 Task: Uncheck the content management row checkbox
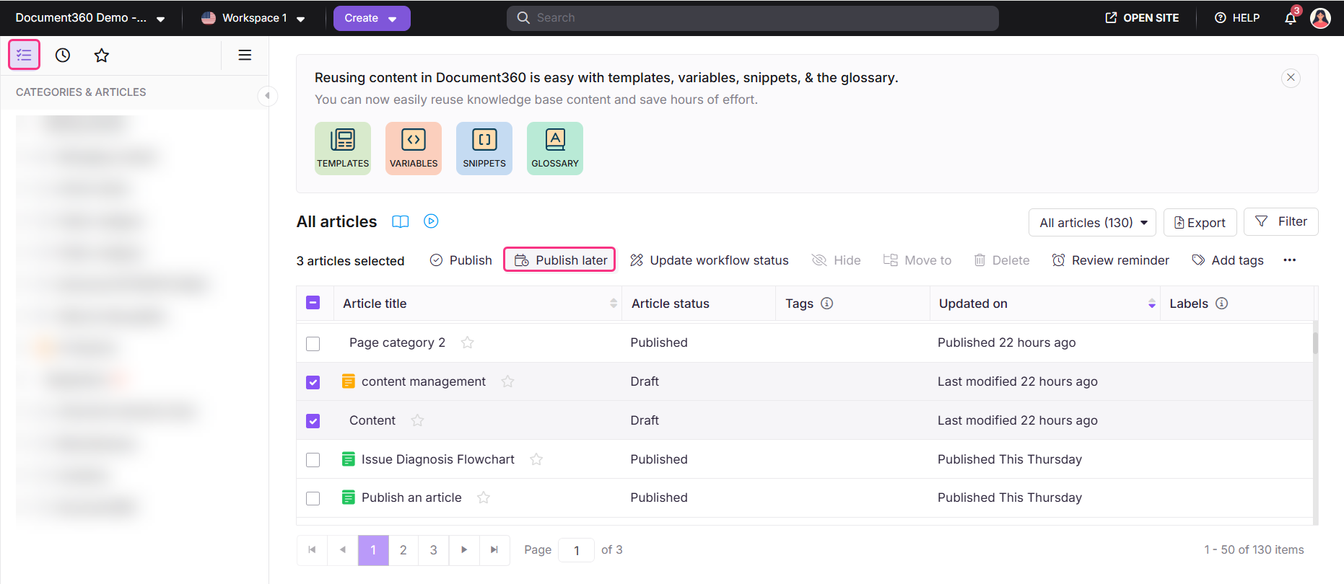pos(313,382)
